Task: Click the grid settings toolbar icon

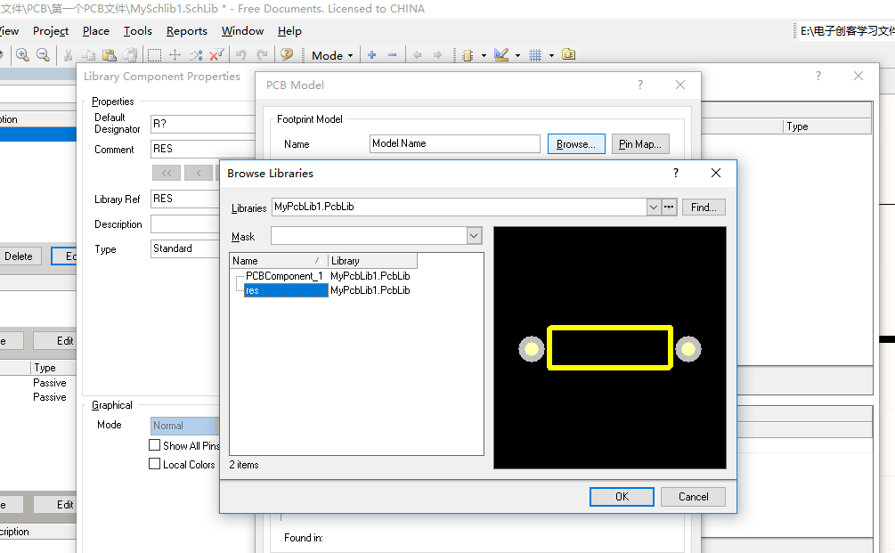Action: [x=535, y=55]
